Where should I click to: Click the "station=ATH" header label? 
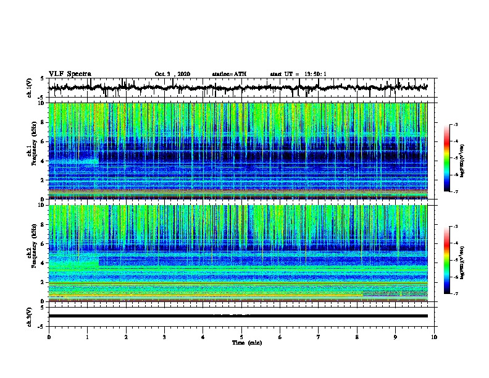[x=229, y=74]
